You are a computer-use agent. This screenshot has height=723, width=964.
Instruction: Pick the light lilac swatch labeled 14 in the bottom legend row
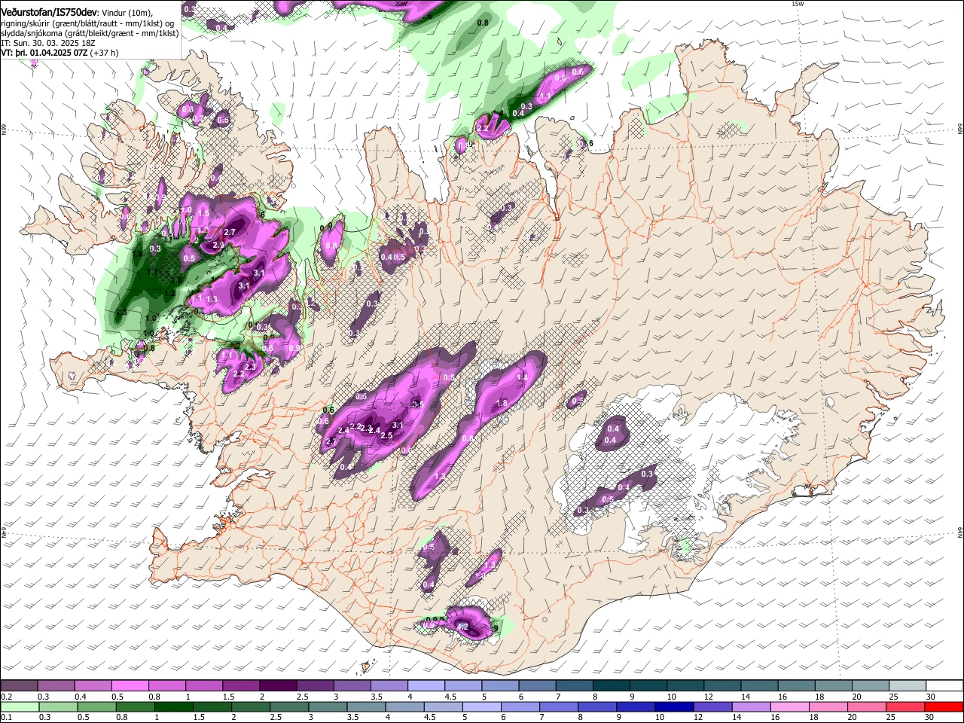pos(751,706)
